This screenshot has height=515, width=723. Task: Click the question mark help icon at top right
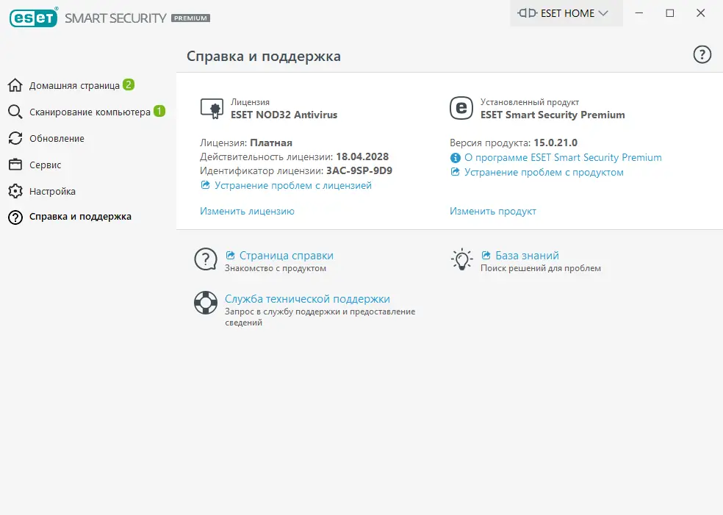(702, 54)
